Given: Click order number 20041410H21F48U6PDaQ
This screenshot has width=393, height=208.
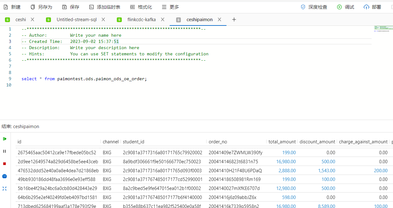Looking at the screenshot, I should (235, 170).
